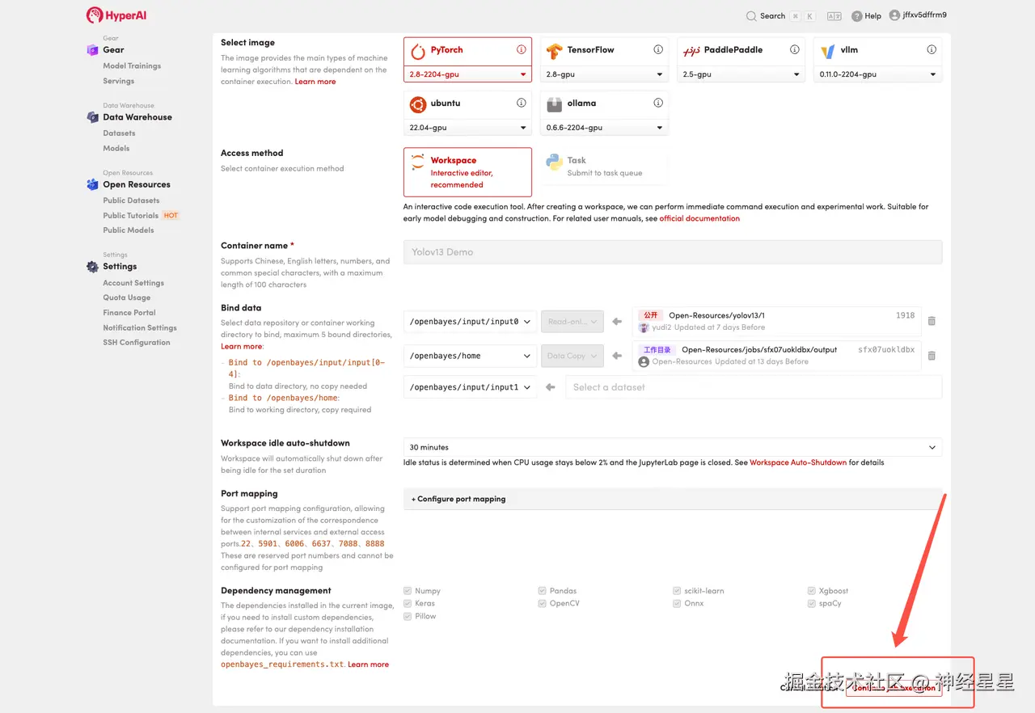Click the ubuntu info icon
Image resolution: width=1035 pixels, height=713 pixels.
pos(522,103)
